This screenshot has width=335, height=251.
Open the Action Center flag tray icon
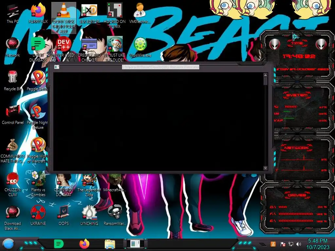(x=283, y=244)
